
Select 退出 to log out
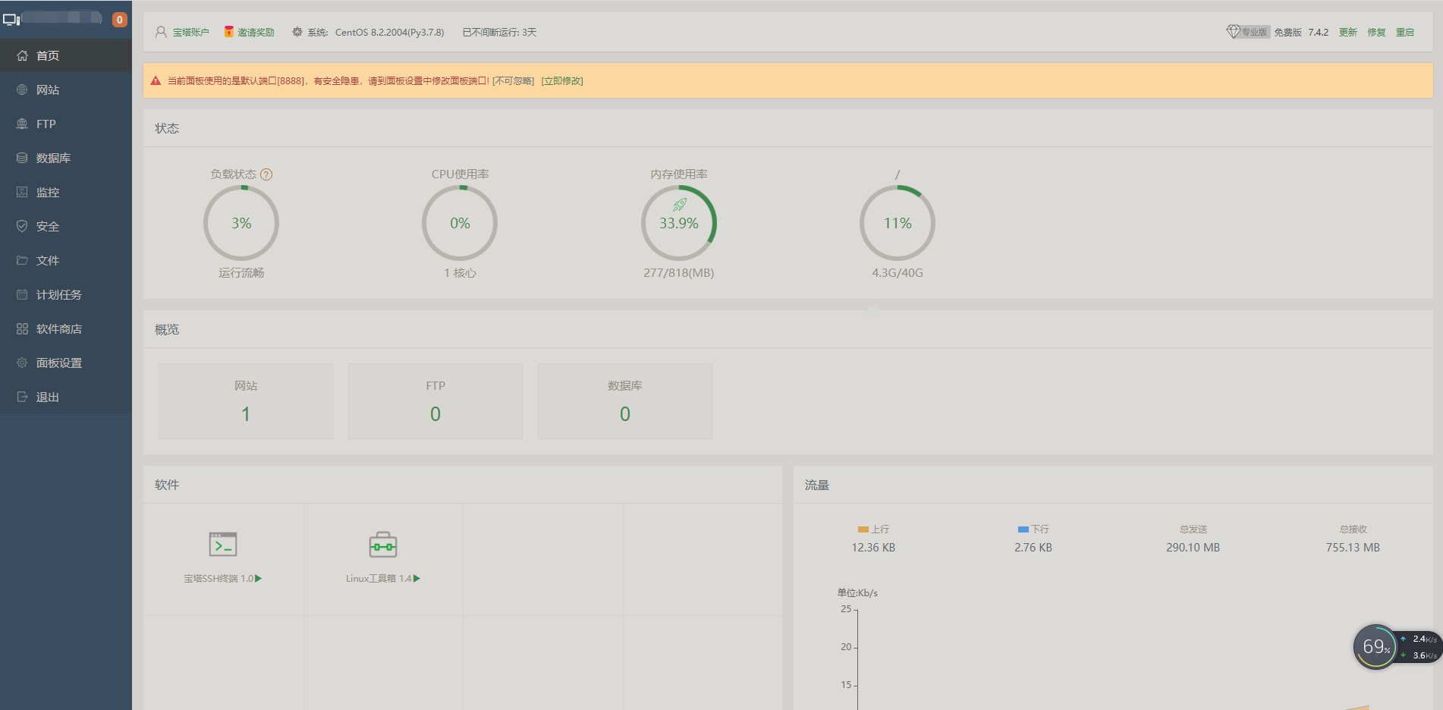point(66,397)
